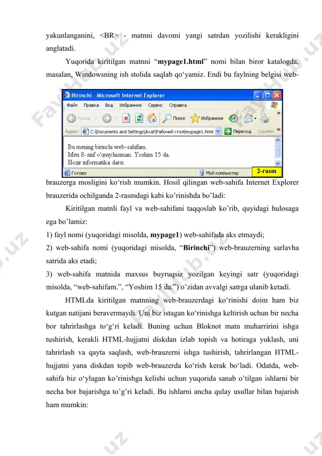Click the Stop (red X) icon
This screenshot has height=456, width=322.
click(126, 118)
